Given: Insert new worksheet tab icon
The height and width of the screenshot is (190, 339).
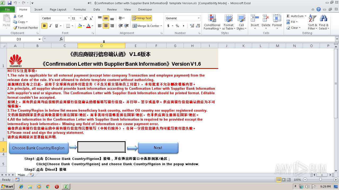Looking at the screenshot, I should pos(32,175).
